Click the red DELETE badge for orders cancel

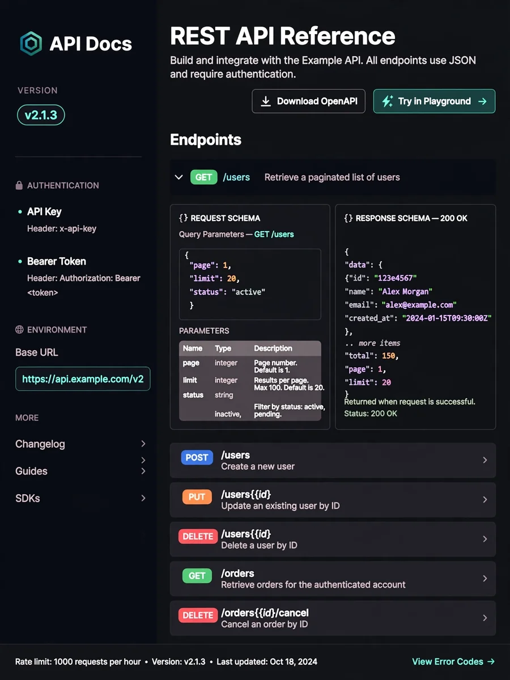click(198, 615)
